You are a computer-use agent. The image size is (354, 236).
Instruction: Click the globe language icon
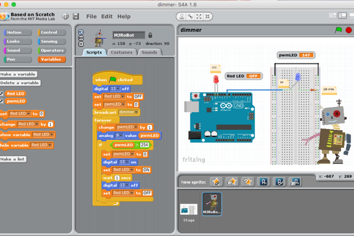[x=65, y=17]
